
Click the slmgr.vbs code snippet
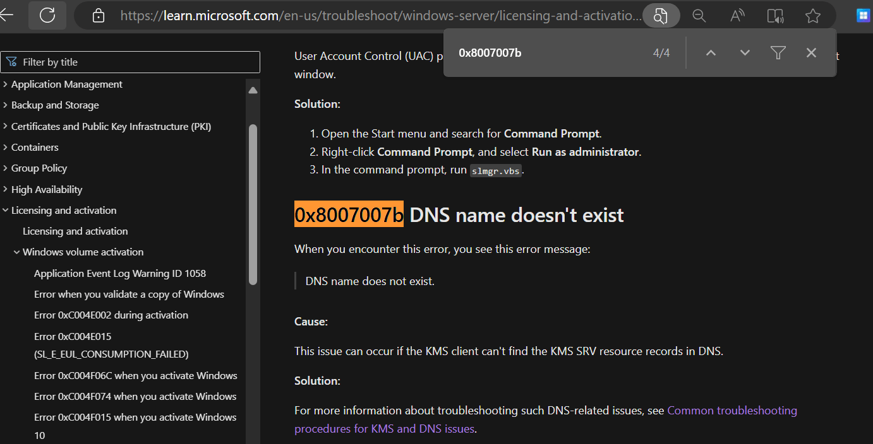(496, 170)
